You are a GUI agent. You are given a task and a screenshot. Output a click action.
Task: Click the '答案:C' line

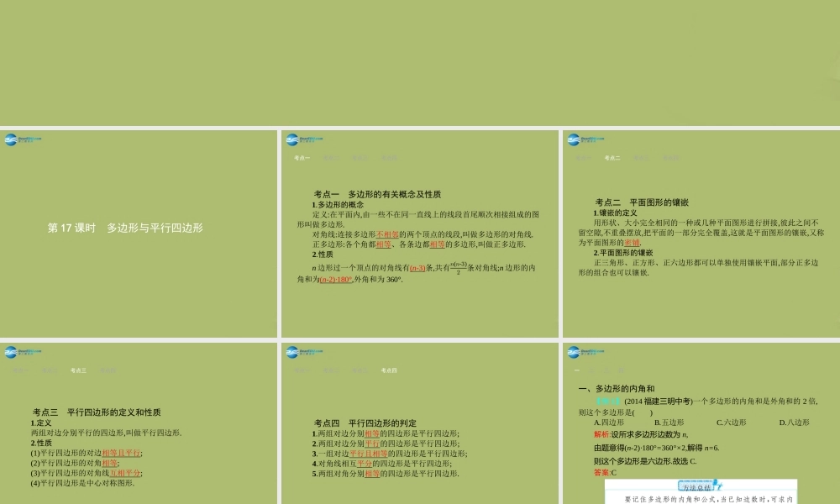[x=605, y=472]
